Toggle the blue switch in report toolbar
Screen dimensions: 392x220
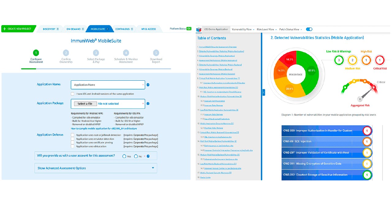[309, 29]
